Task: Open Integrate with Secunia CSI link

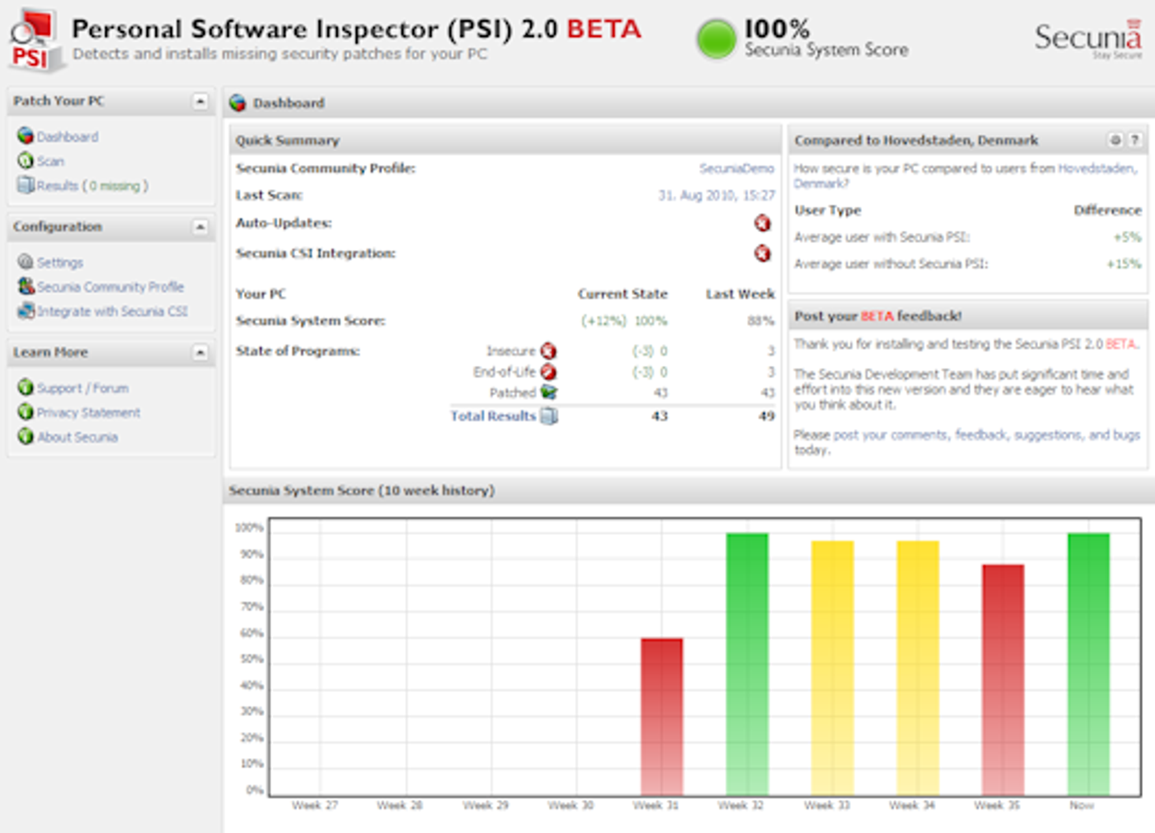Action: (113, 311)
